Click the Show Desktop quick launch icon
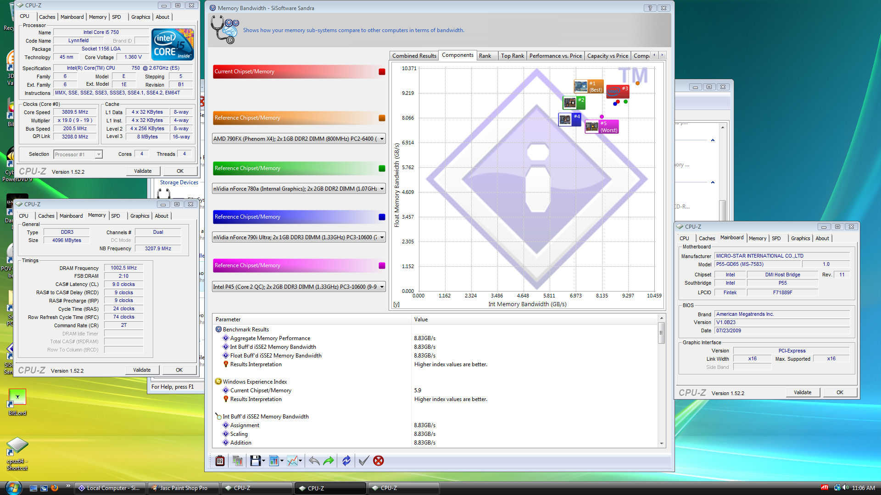This screenshot has height=495, width=881. [x=33, y=488]
